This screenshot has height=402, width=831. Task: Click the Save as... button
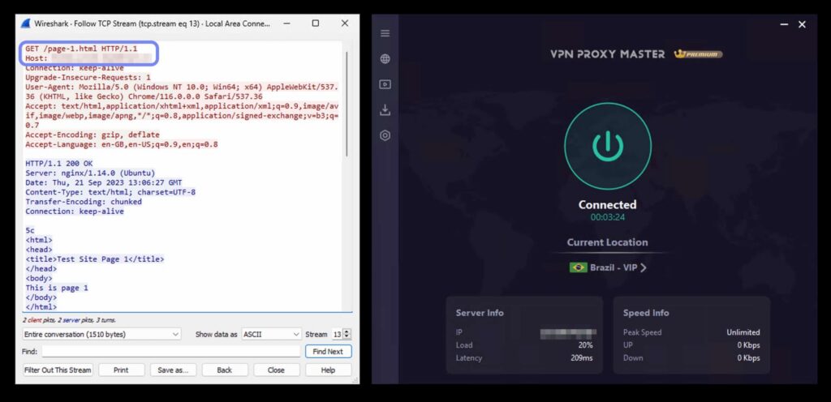(x=173, y=370)
